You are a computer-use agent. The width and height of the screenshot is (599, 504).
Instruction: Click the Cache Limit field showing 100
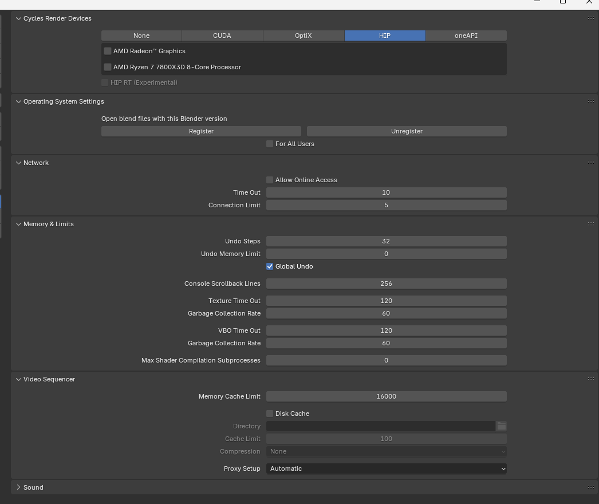point(386,439)
